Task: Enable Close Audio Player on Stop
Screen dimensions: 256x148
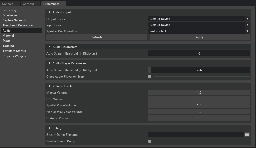Action: coord(150,76)
